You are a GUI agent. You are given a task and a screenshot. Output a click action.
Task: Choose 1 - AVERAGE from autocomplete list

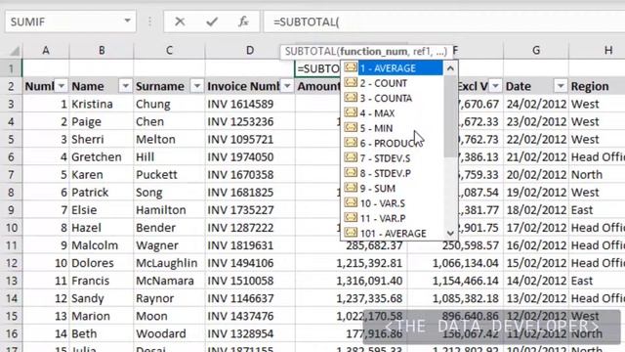tap(393, 68)
